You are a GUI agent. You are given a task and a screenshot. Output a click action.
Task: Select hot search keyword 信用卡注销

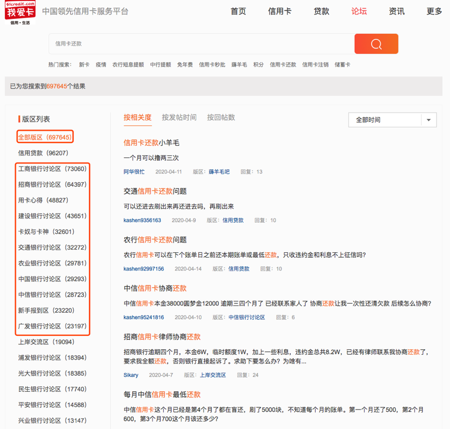coord(315,65)
